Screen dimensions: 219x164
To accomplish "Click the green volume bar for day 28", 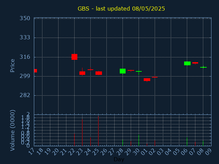I will [x=123, y=143].
